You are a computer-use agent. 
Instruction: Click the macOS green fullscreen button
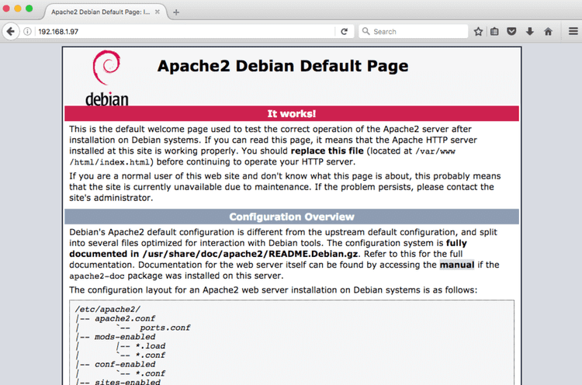(29, 9)
